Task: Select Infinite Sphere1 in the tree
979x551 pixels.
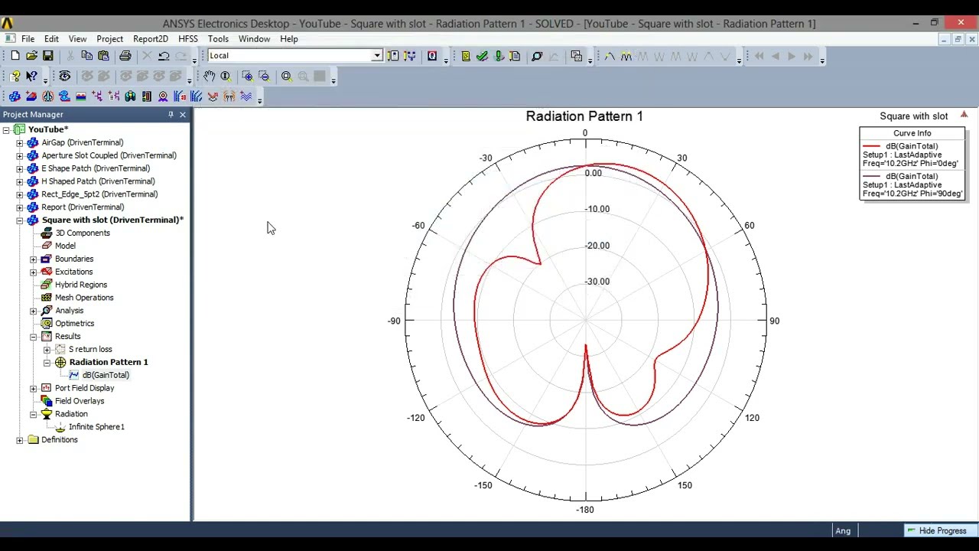Action: 96,427
